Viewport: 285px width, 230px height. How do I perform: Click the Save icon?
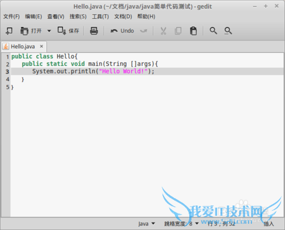(62, 31)
